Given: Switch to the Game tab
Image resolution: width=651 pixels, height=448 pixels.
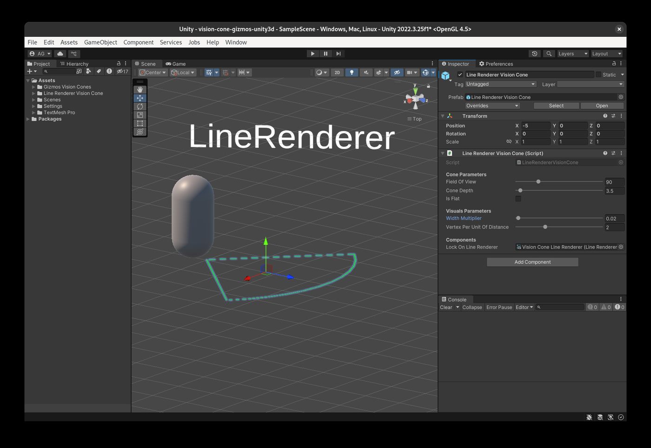Looking at the screenshot, I should (x=176, y=64).
